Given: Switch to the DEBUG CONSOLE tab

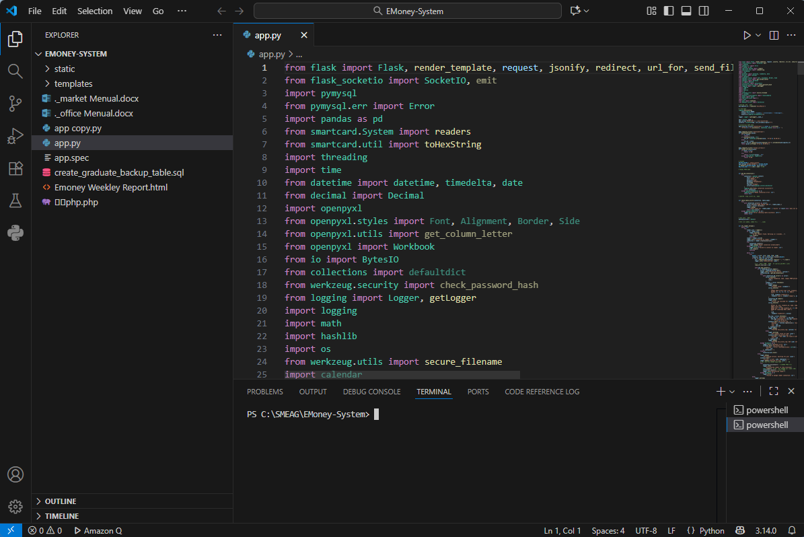Looking at the screenshot, I should pyautogui.click(x=371, y=392).
